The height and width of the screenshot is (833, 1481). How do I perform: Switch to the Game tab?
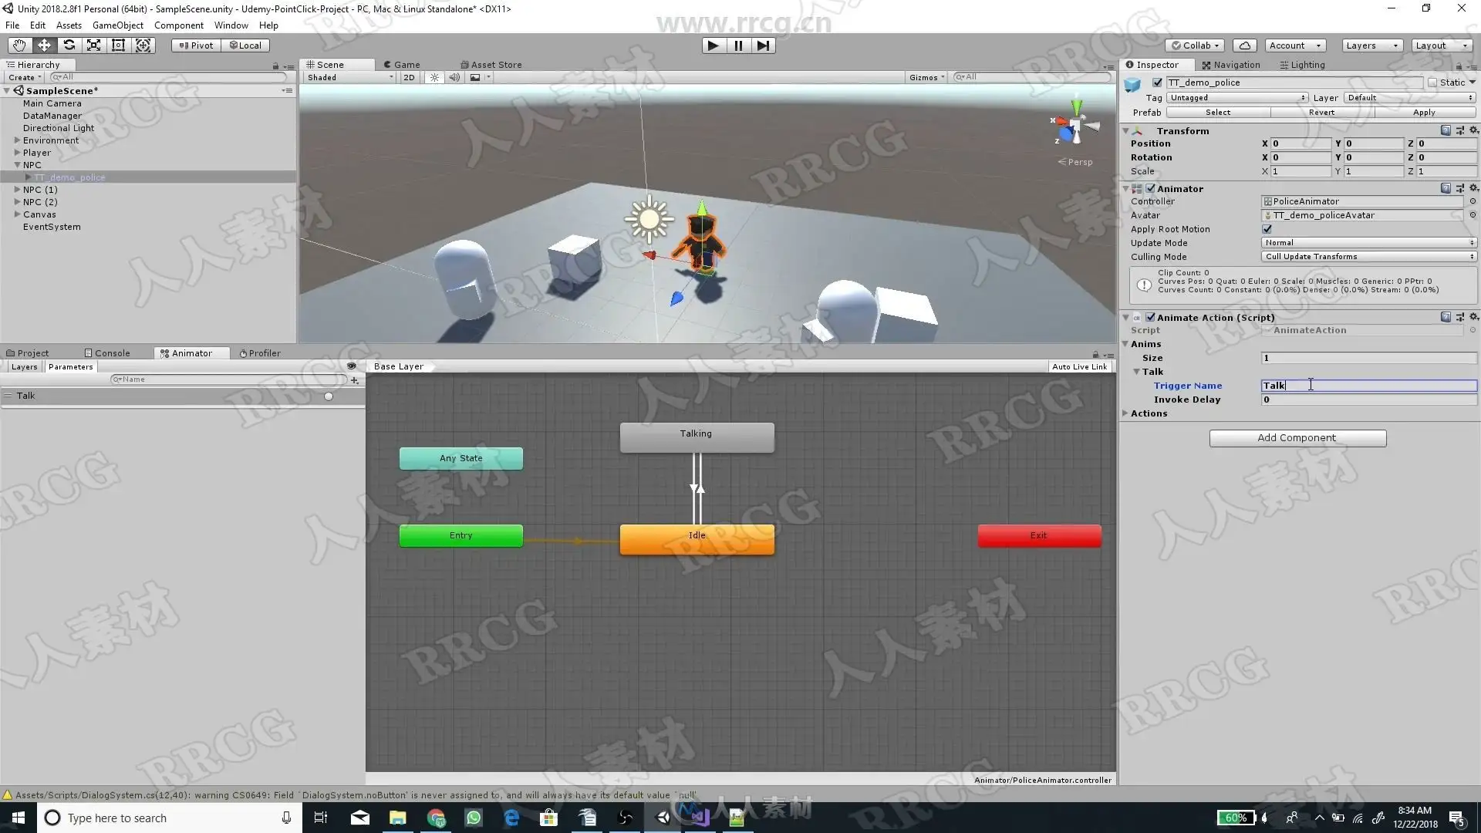(x=402, y=65)
